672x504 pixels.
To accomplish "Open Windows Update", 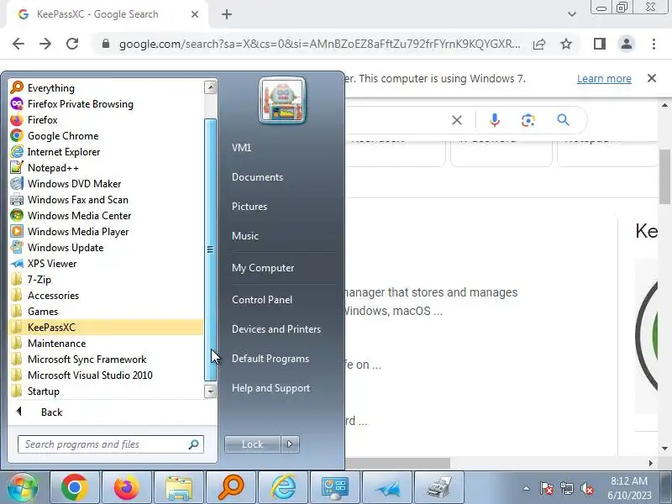I will (x=106, y=248).
